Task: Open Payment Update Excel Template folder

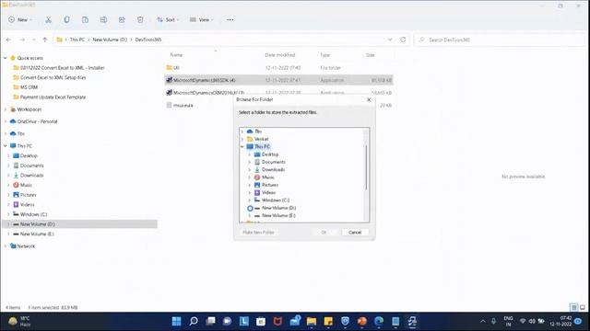Action: coord(53,97)
